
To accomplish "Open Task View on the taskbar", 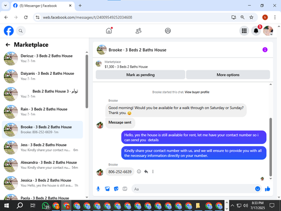I will (33, 205).
